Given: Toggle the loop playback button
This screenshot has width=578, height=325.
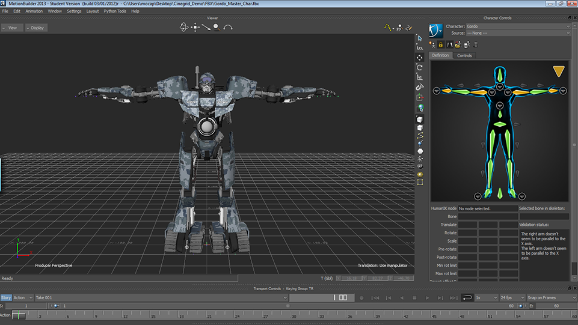Looking at the screenshot, I should click(467, 297).
